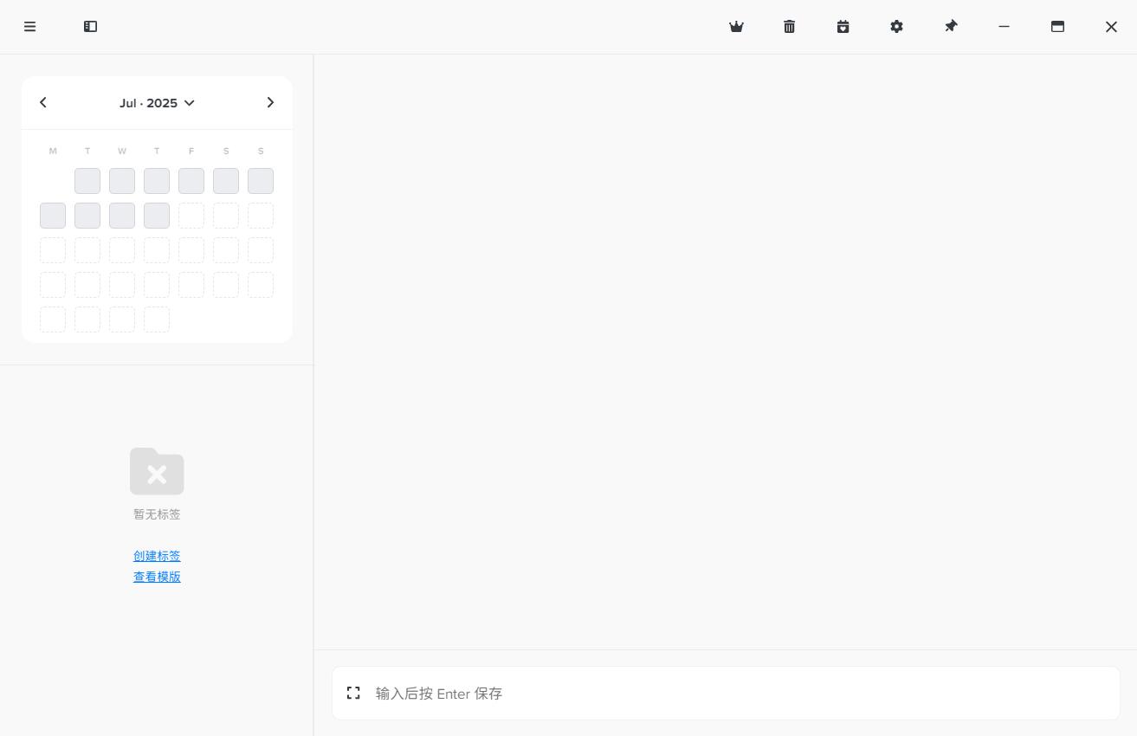Go to previous month in calendar
This screenshot has width=1137, height=736.
[43, 102]
